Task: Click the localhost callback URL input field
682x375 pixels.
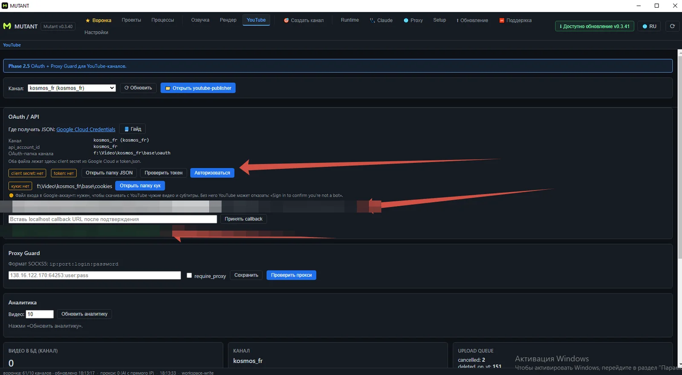Action: [x=113, y=219]
